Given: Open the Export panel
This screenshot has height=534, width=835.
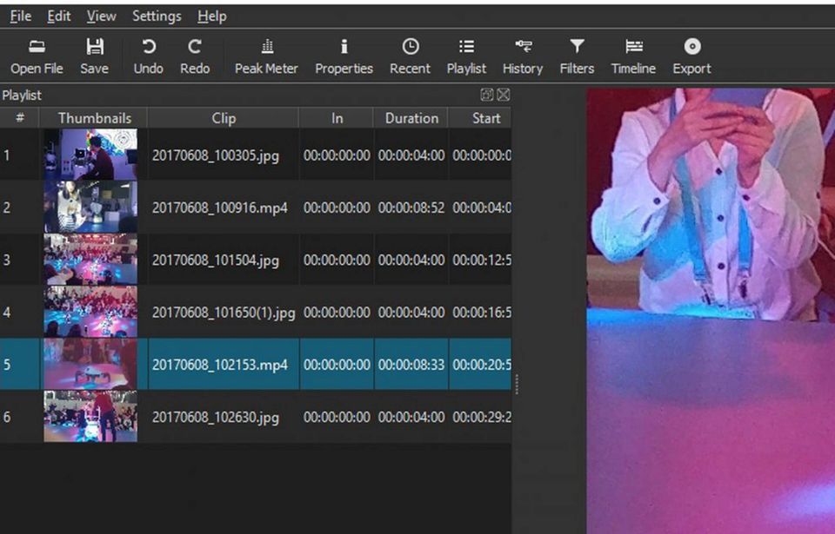Looking at the screenshot, I should point(691,56).
